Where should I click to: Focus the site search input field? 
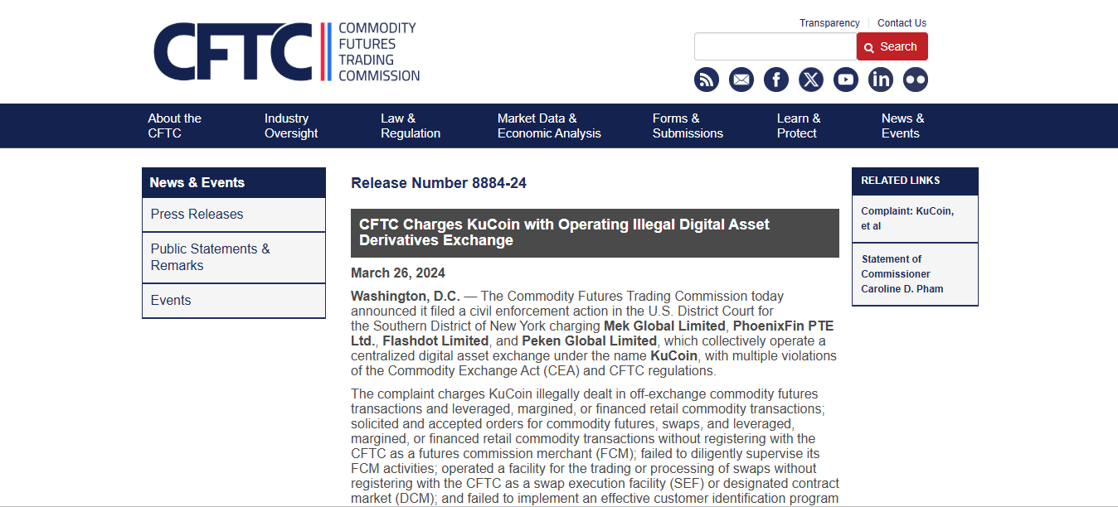pyautogui.click(x=775, y=46)
